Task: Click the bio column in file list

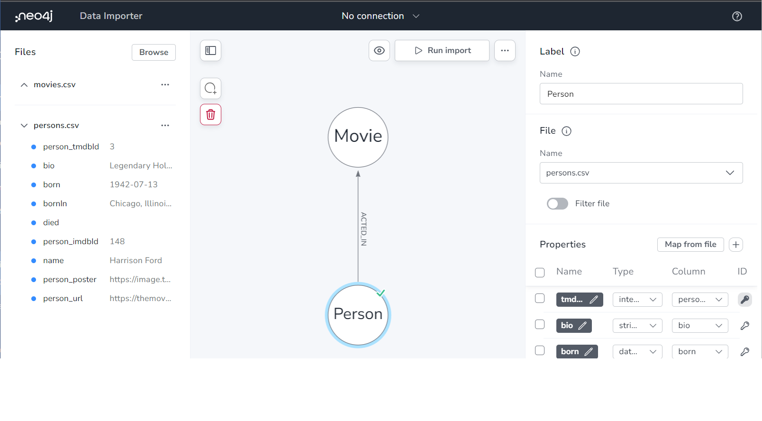Action: click(x=49, y=165)
